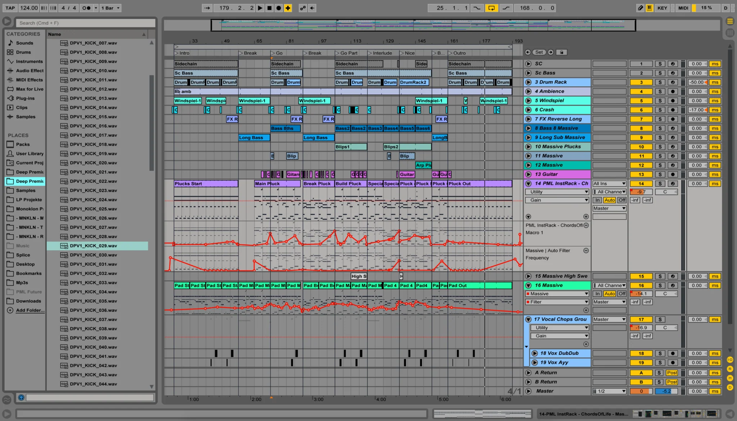
Task: Click the Arrangement Record button
Action: tap(279, 8)
